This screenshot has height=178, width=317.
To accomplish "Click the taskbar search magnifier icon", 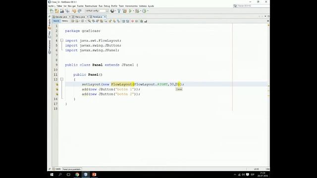I will tap(60, 175).
